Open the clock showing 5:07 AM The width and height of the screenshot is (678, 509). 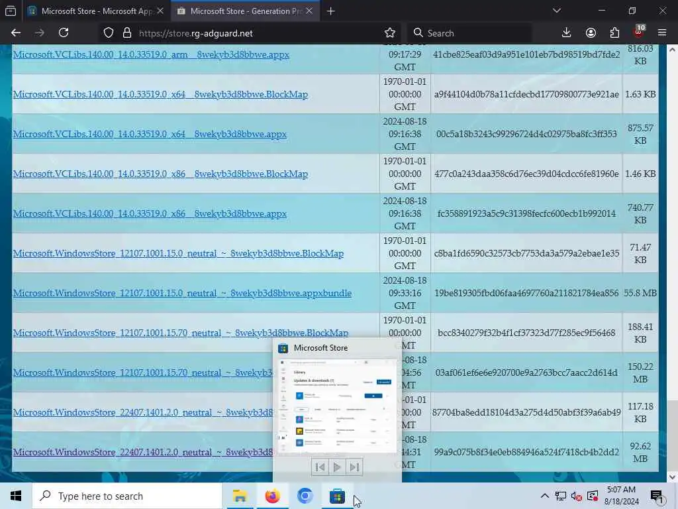(621, 496)
